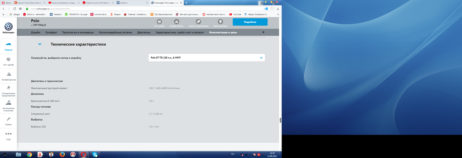Image resolution: width=462 pixels, height=158 pixels.
Task: Go to Комплектации и цены section
Action: (223, 32)
